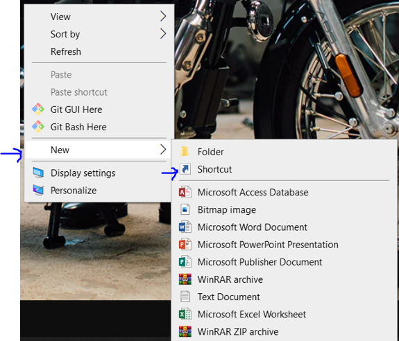Click the Microsoft PowerPoint Presentation icon
This screenshot has width=399, height=341.
[x=185, y=245]
